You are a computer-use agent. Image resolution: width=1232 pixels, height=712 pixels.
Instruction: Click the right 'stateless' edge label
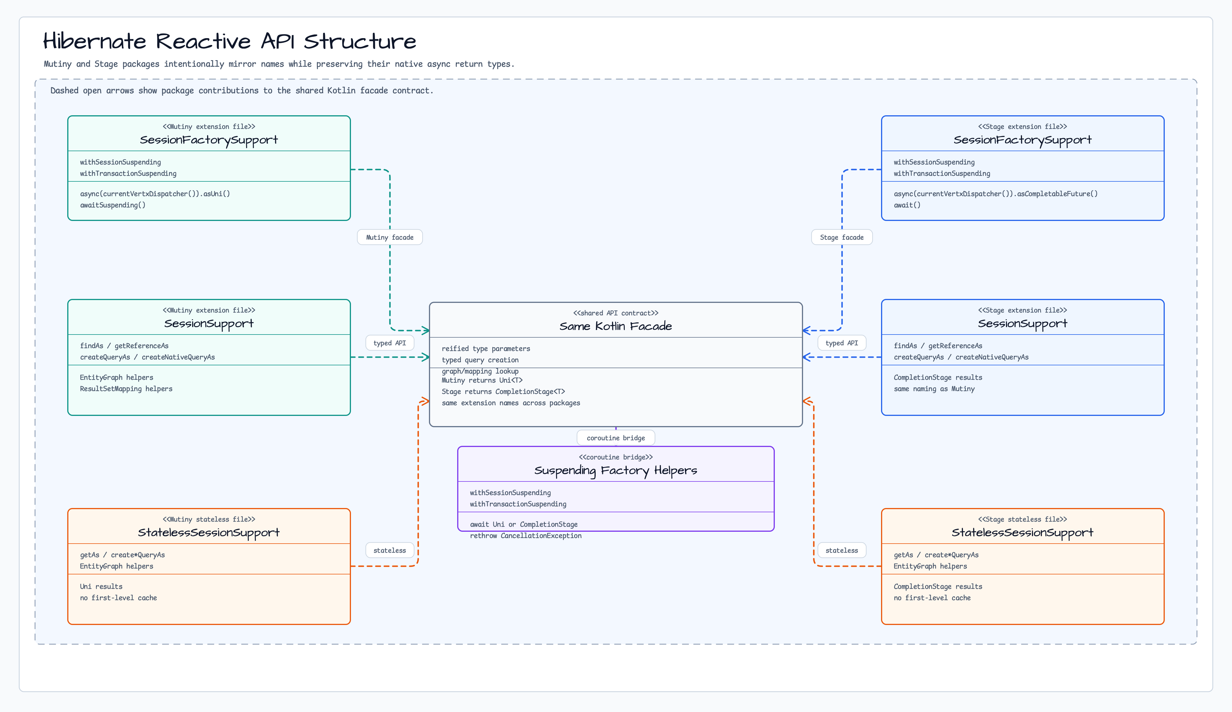(841, 550)
